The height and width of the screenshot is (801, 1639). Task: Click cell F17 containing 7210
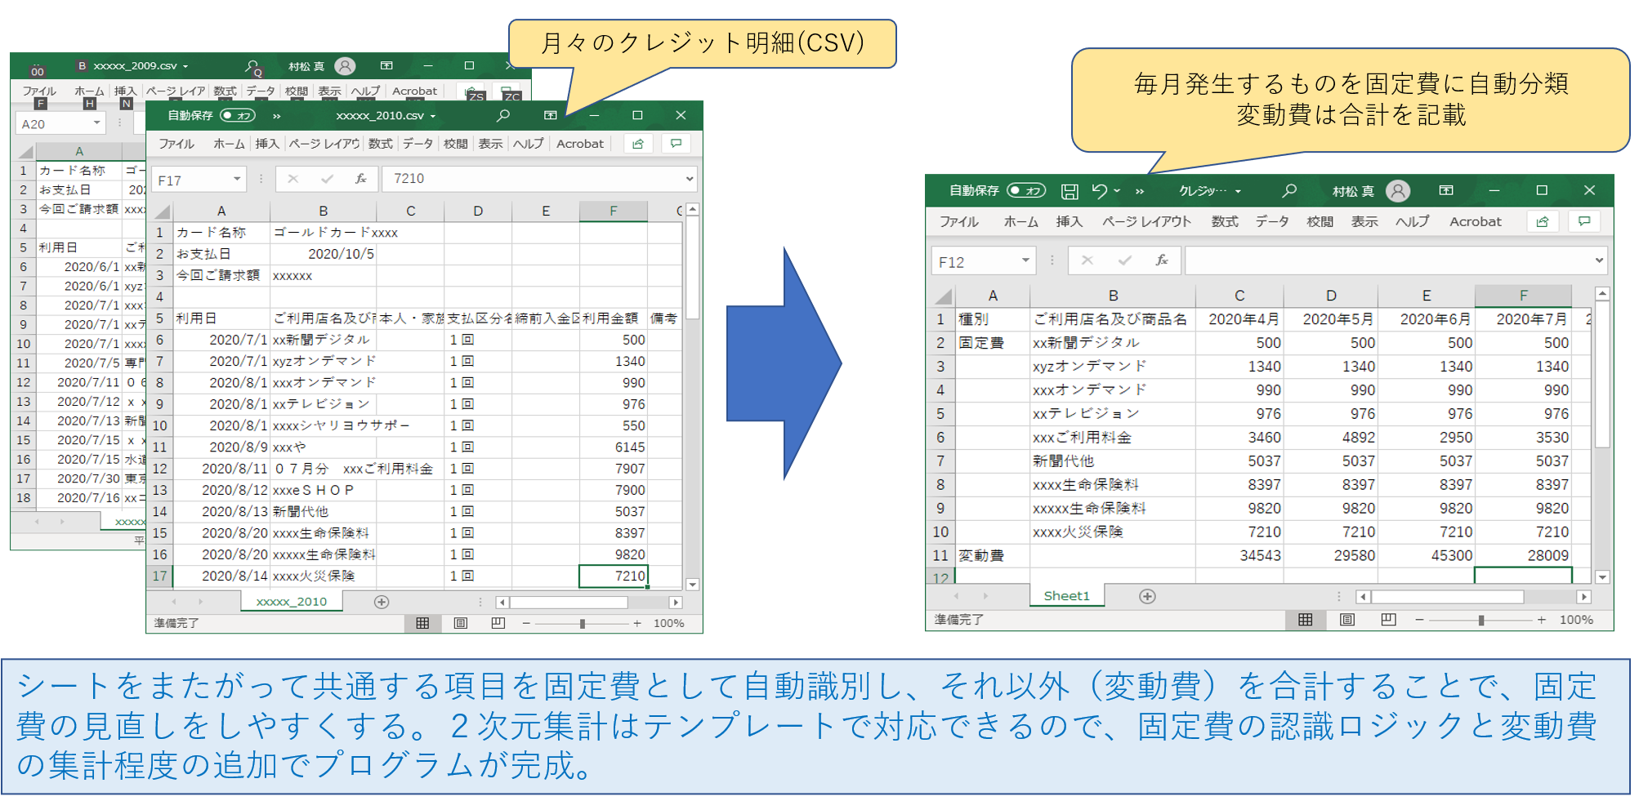click(613, 576)
